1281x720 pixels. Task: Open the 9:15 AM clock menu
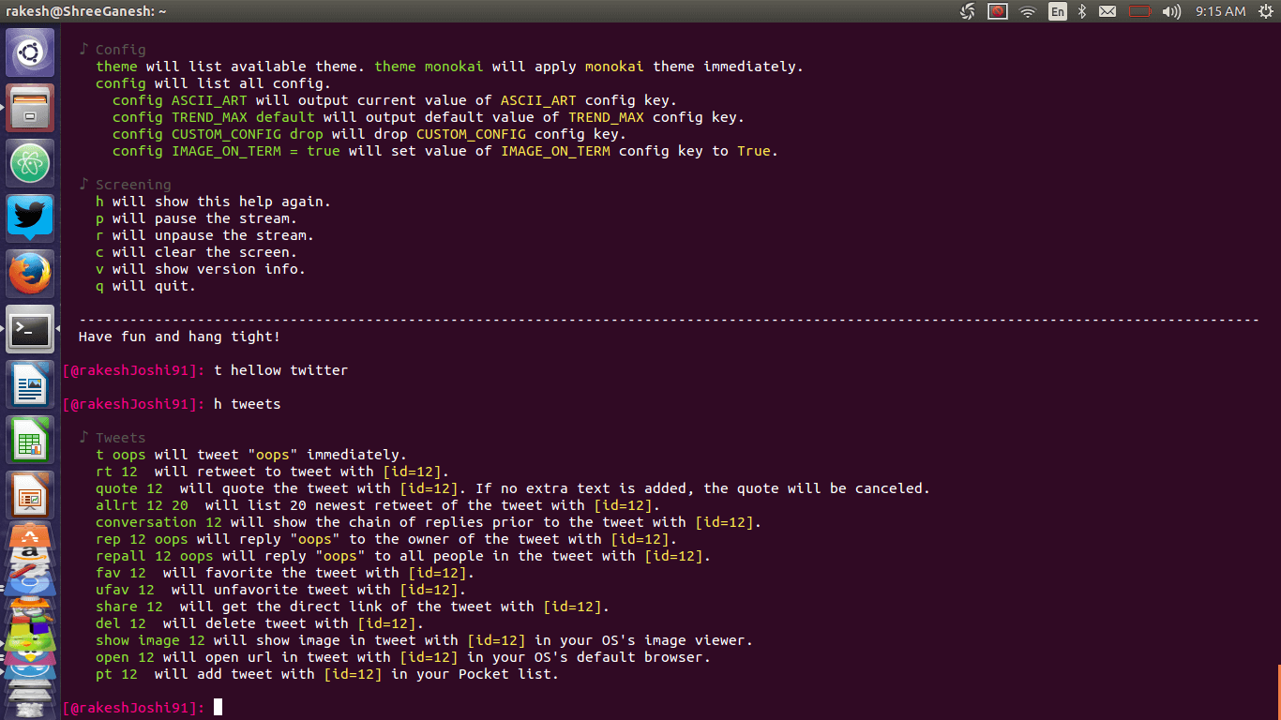tap(1220, 11)
